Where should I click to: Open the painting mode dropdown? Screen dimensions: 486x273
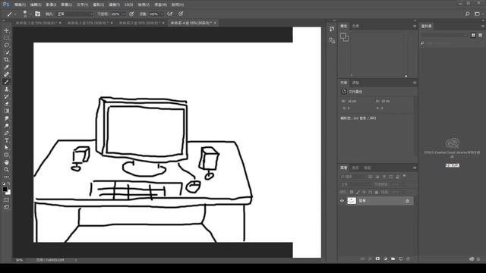(x=75, y=14)
